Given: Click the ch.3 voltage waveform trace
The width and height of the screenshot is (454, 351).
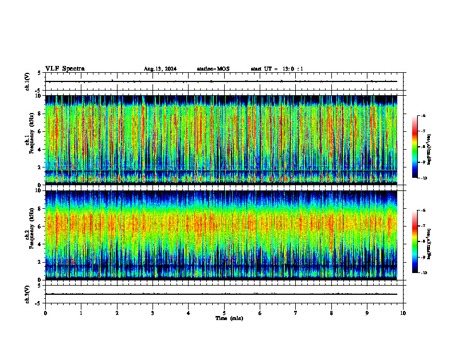Looking at the screenshot, I should point(221,294).
